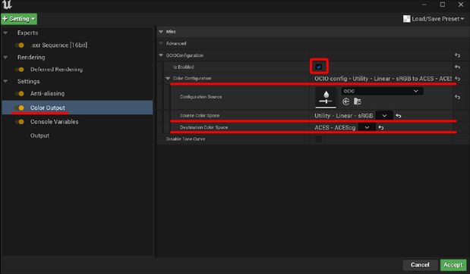Toggle the Console Variables switch
Viewport: 470px width, 274px height.
click(20, 122)
